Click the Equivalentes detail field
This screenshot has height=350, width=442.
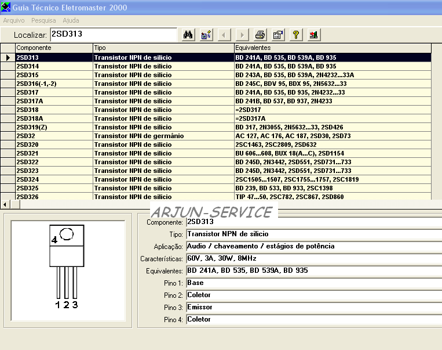pos(314,270)
